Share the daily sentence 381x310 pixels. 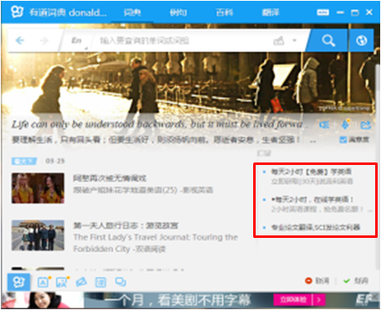[x=366, y=125]
